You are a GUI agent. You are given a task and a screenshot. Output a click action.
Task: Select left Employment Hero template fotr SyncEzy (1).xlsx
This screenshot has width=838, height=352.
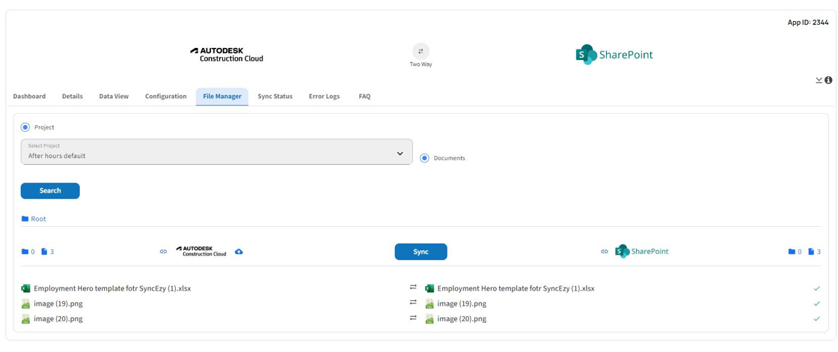point(112,288)
